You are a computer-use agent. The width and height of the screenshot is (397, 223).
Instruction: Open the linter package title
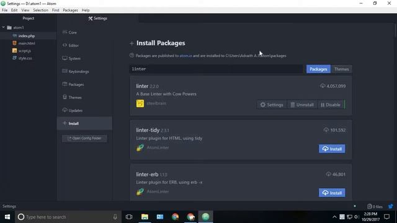coord(142,86)
